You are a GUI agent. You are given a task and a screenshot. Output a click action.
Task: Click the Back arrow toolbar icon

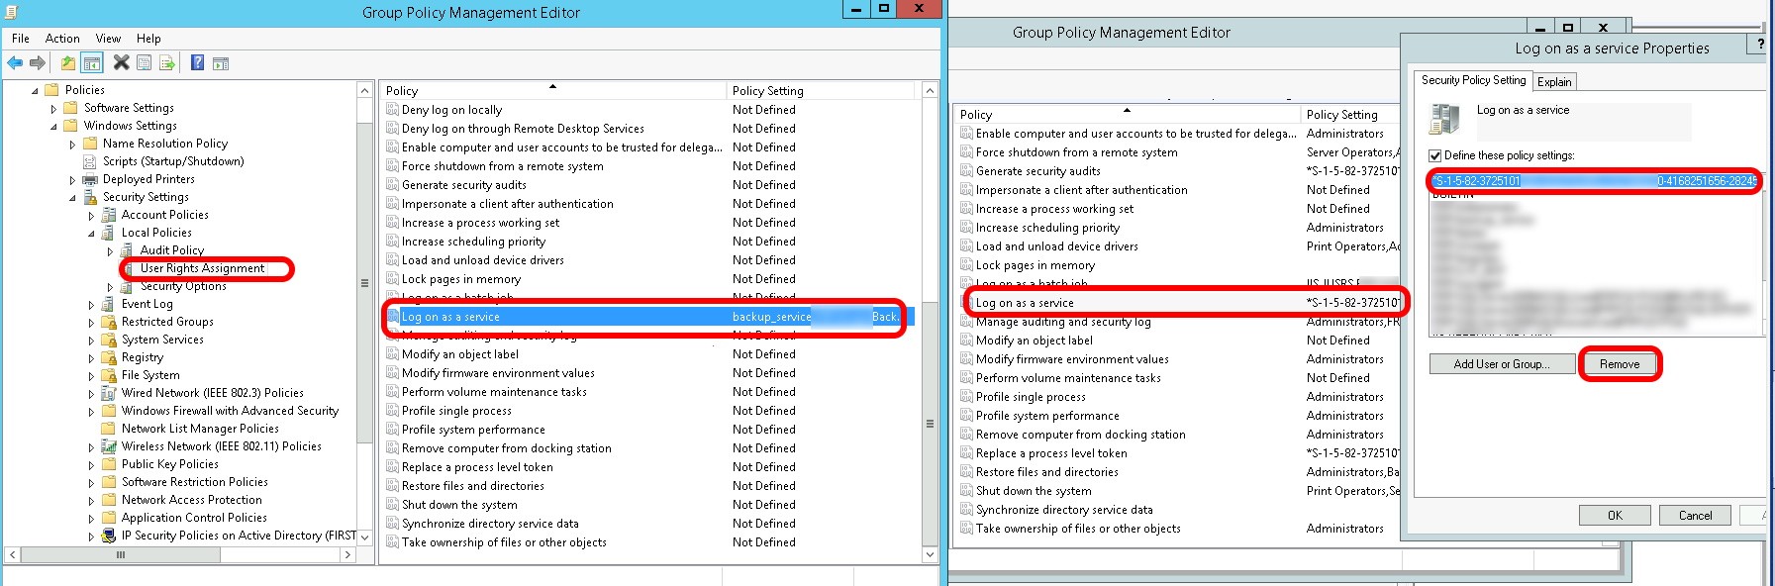click(15, 63)
